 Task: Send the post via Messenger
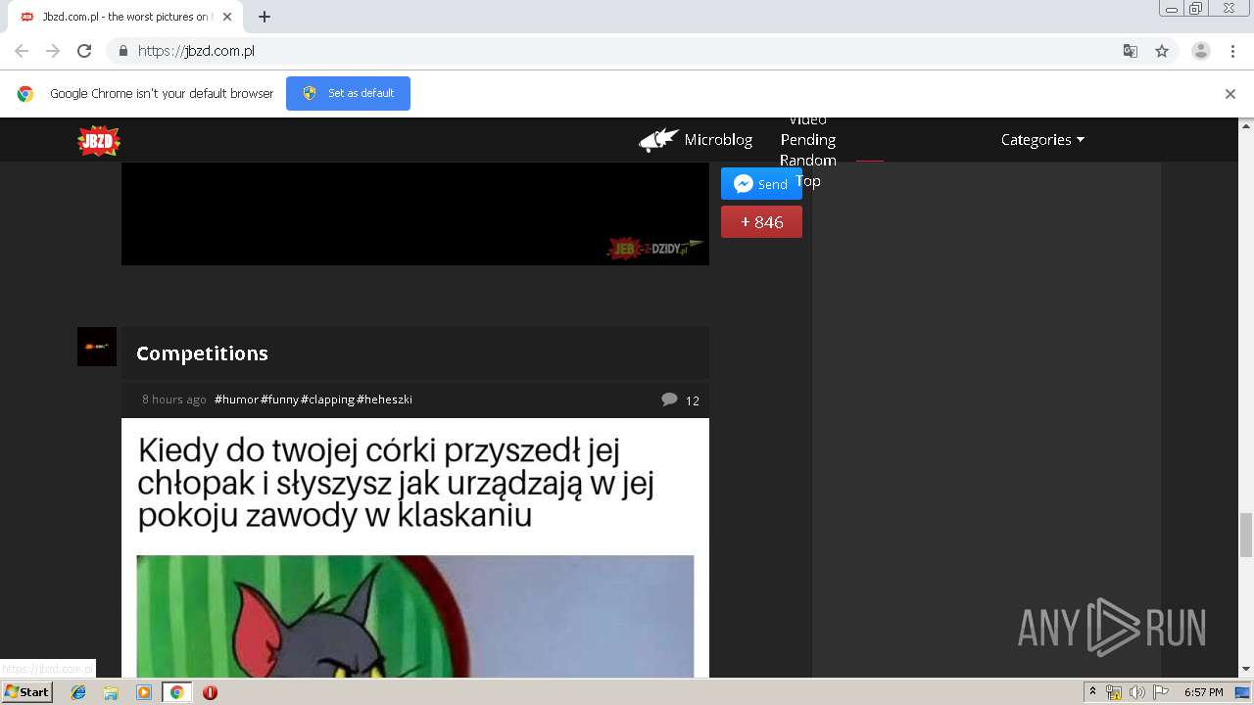761,184
